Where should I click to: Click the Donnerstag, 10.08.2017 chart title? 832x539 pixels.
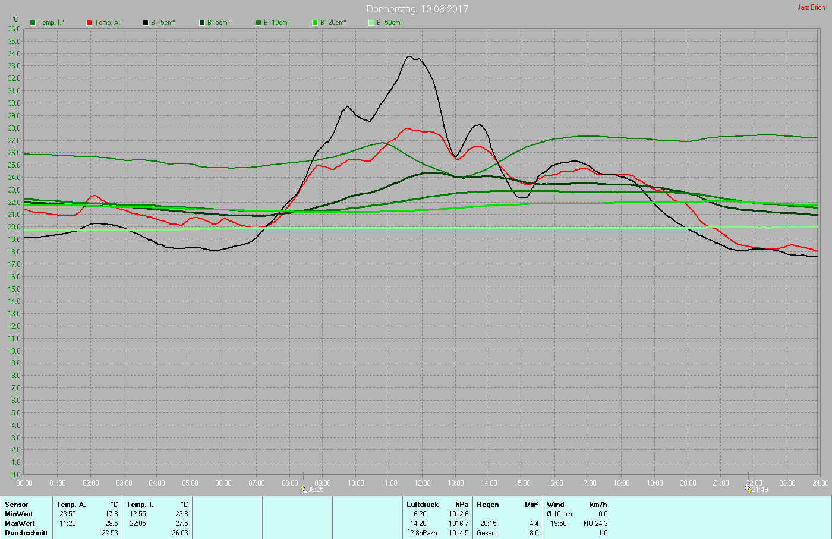tap(417, 9)
